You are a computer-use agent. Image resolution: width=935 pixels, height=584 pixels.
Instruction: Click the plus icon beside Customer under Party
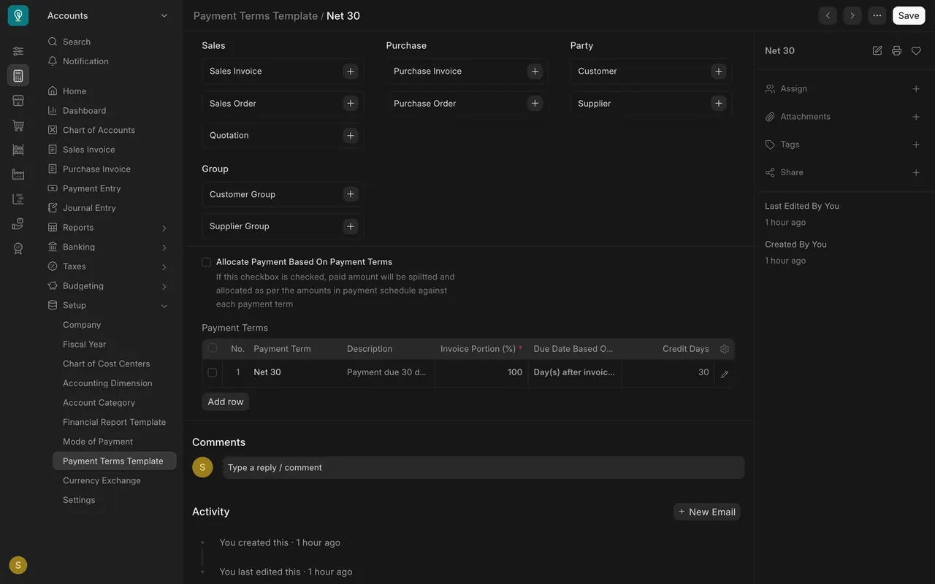719,72
